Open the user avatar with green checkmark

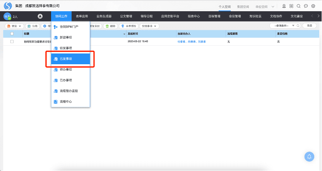click(7, 16)
